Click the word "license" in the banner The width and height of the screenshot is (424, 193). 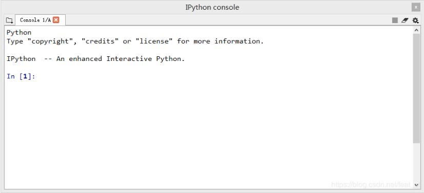(x=154, y=41)
